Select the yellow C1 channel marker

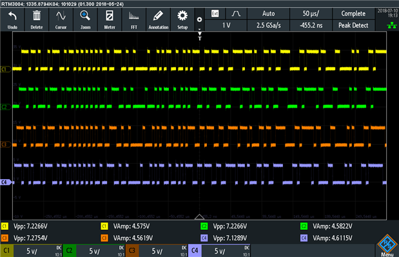[5, 69]
